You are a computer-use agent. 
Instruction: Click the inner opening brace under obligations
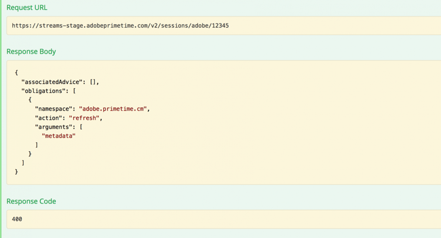pyautogui.click(x=30, y=100)
